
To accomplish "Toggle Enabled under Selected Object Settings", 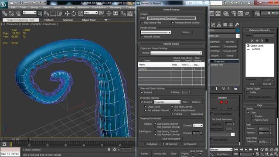I will tap(142, 92).
